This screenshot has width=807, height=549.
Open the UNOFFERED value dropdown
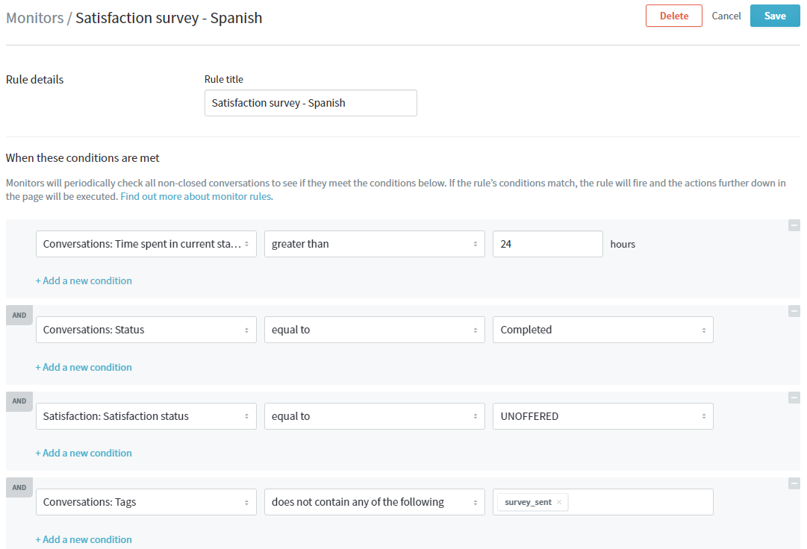(602, 416)
